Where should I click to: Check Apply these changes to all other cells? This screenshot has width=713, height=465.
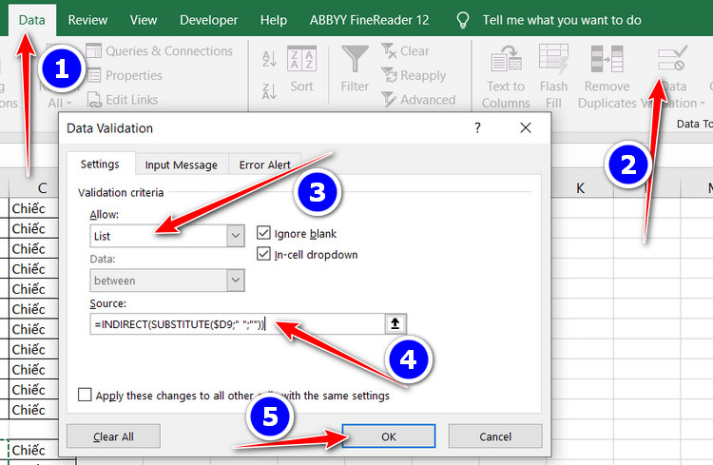tap(85, 395)
